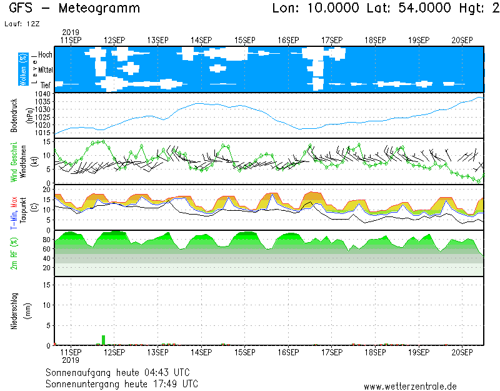This screenshot has width=500, height=391.
Task: Click the 'Windfahnen' axis label
Action: pos(23,161)
